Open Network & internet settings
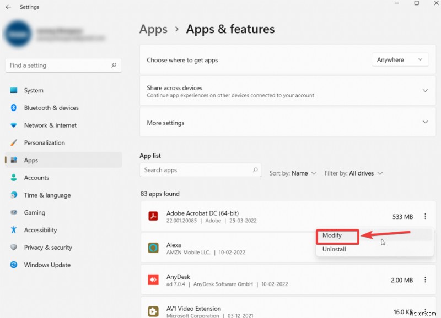Viewport: 441px width, 318px height. click(x=63, y=125)
